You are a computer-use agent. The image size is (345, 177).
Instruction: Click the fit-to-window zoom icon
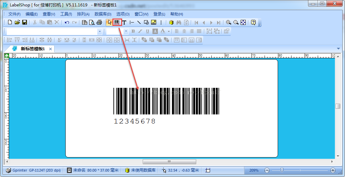(243, 22)
